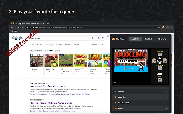Open the Krunker.io game card

pyautogui.click(x=37, y=64)
